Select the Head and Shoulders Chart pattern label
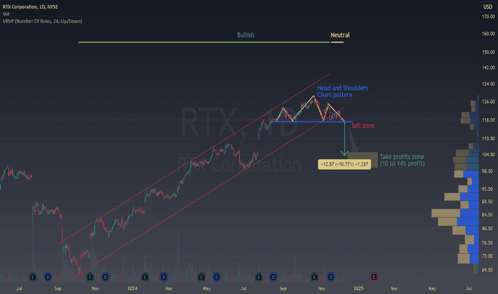This screenshot has height=294, width=498. 343,91
